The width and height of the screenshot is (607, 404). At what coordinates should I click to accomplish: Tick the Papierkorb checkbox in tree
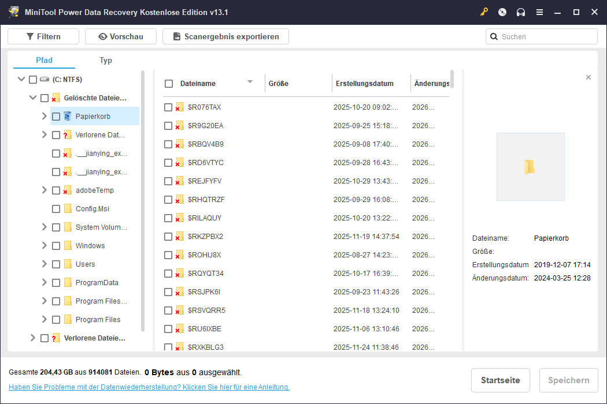56,117
